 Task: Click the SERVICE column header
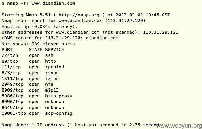(55, 50)
